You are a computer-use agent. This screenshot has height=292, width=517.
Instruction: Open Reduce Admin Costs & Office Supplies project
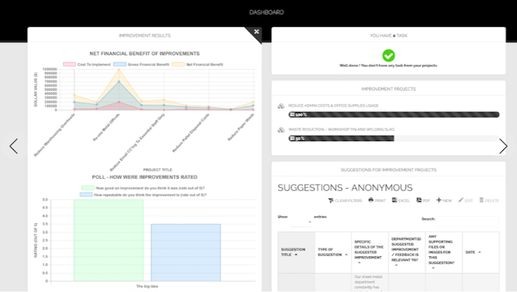pos(334,105)
